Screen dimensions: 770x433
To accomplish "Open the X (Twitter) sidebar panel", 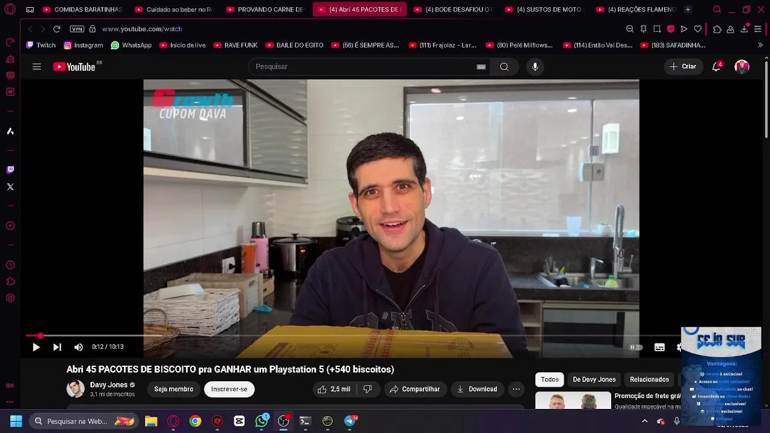I will [x=10, y=186].
